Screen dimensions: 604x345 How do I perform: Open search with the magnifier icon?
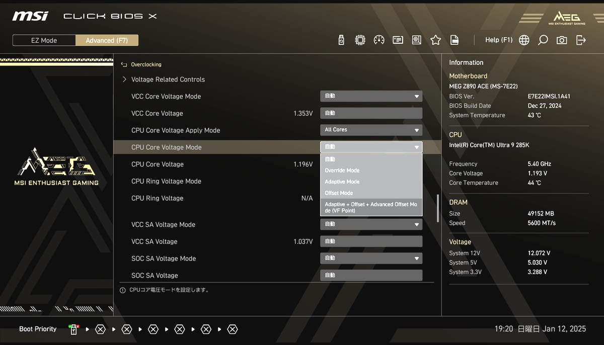(543, 40)
